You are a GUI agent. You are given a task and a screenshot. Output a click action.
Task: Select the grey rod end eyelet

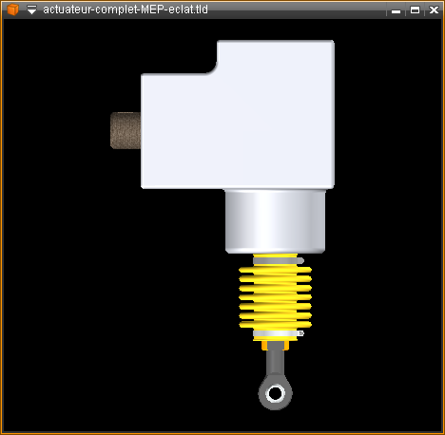click(x=275, y=392)
